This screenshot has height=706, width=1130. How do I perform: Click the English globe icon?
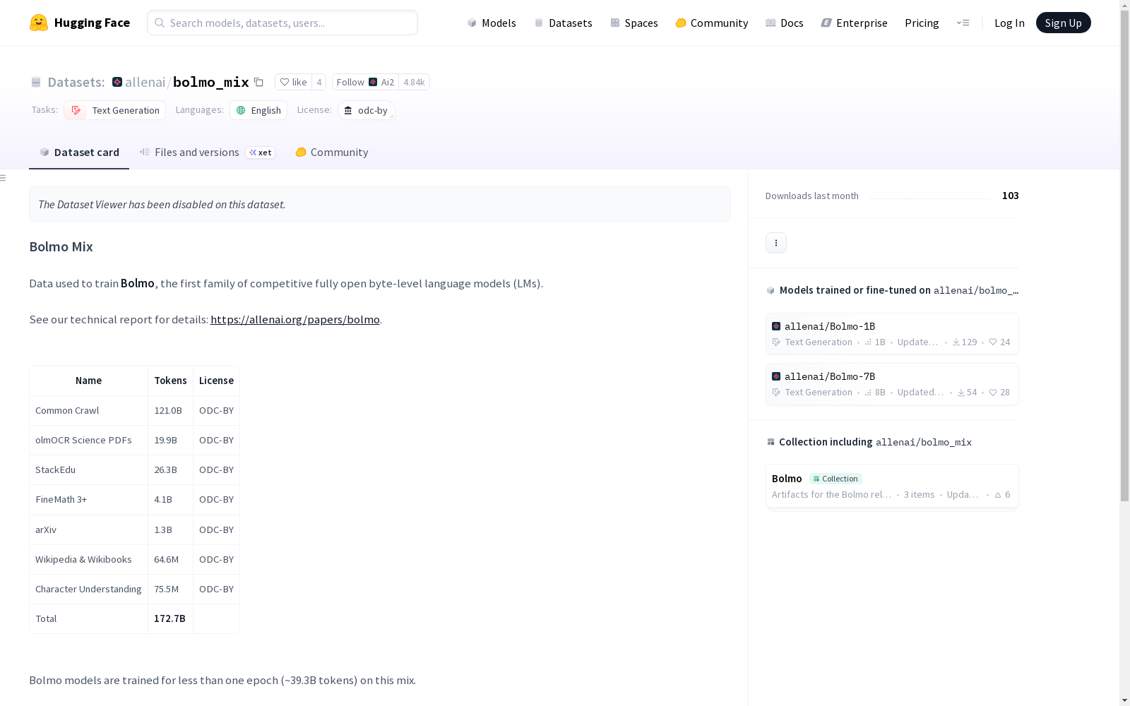[241, 110]
